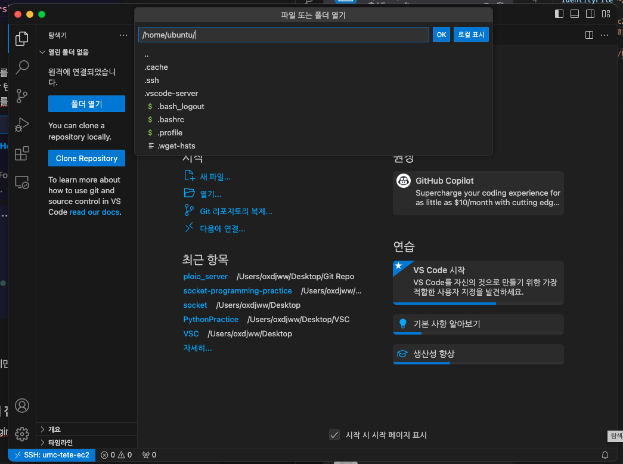
Task: Open the '기본 사항 알아보기' walkthrough
Action: pos(478,324)
